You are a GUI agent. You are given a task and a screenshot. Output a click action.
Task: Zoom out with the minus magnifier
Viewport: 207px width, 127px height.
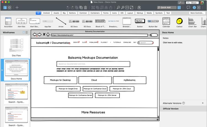[x=118, y=7]
